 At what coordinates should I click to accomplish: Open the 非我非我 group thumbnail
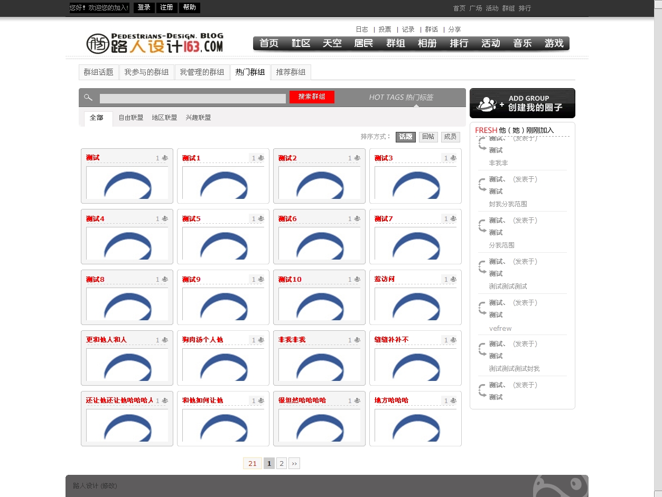pos(319,365)
